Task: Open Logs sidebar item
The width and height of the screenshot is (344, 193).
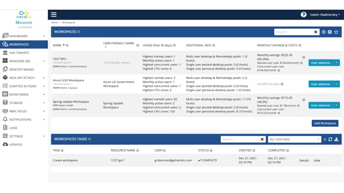Action: click(24, 128)
